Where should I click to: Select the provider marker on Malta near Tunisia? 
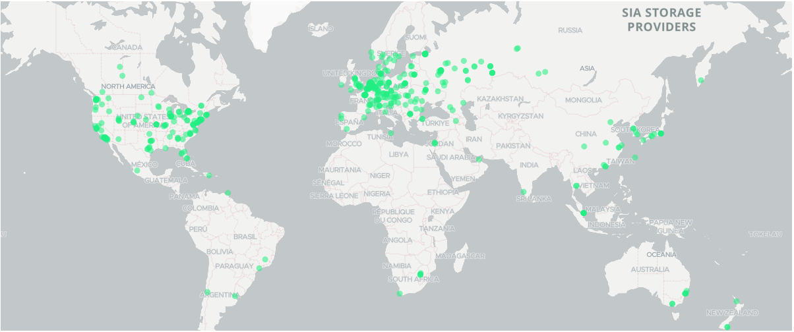point(390,133)
